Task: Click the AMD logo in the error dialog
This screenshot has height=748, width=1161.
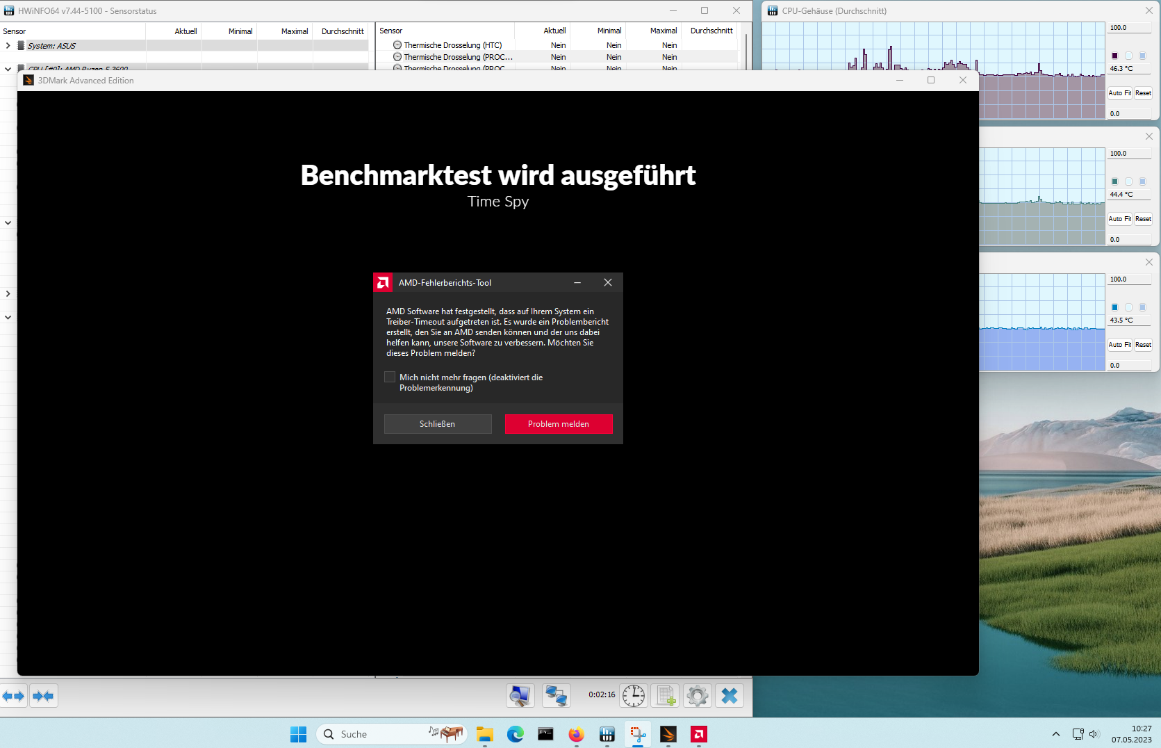Action: coord(383,282)
